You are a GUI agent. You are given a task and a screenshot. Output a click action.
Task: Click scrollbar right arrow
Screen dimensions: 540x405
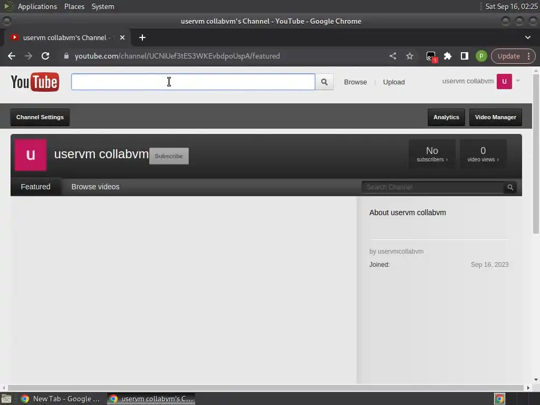(528, 388)
